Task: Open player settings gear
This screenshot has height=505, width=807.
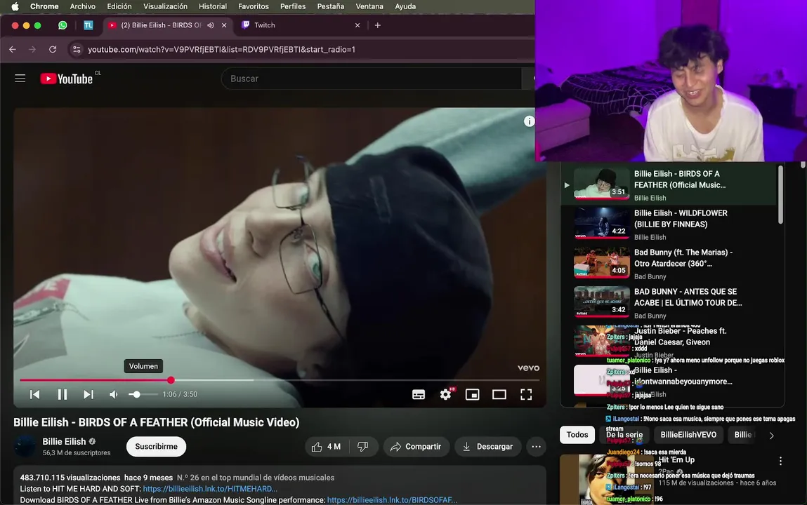Action: (446, 394)
